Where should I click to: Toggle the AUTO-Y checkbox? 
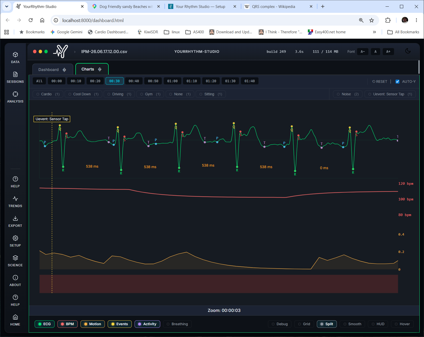[397, 81]
